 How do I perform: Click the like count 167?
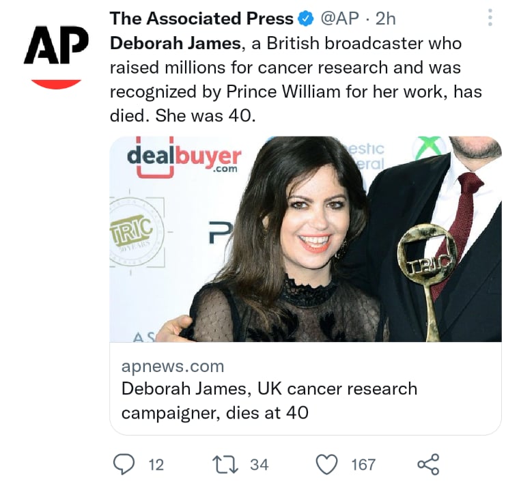(x=363, y=464)
